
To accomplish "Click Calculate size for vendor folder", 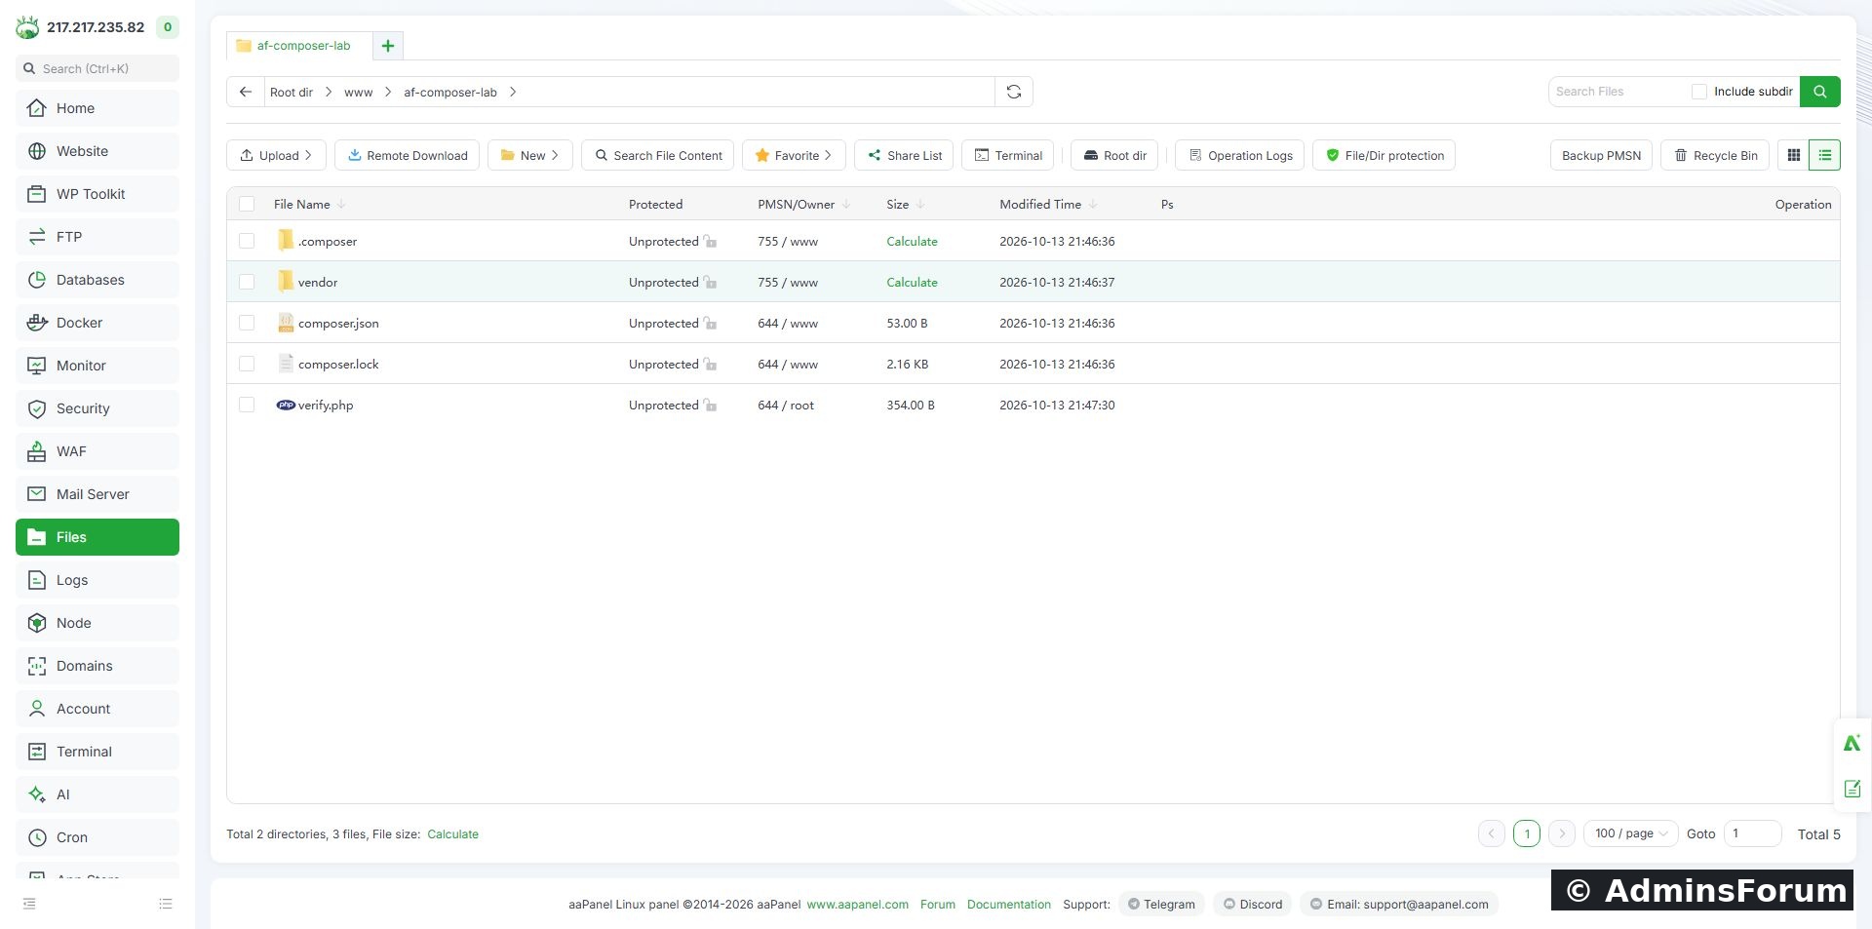I will [912, 283].
